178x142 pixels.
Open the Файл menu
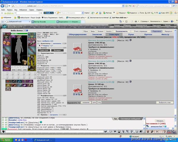point(3,10)
